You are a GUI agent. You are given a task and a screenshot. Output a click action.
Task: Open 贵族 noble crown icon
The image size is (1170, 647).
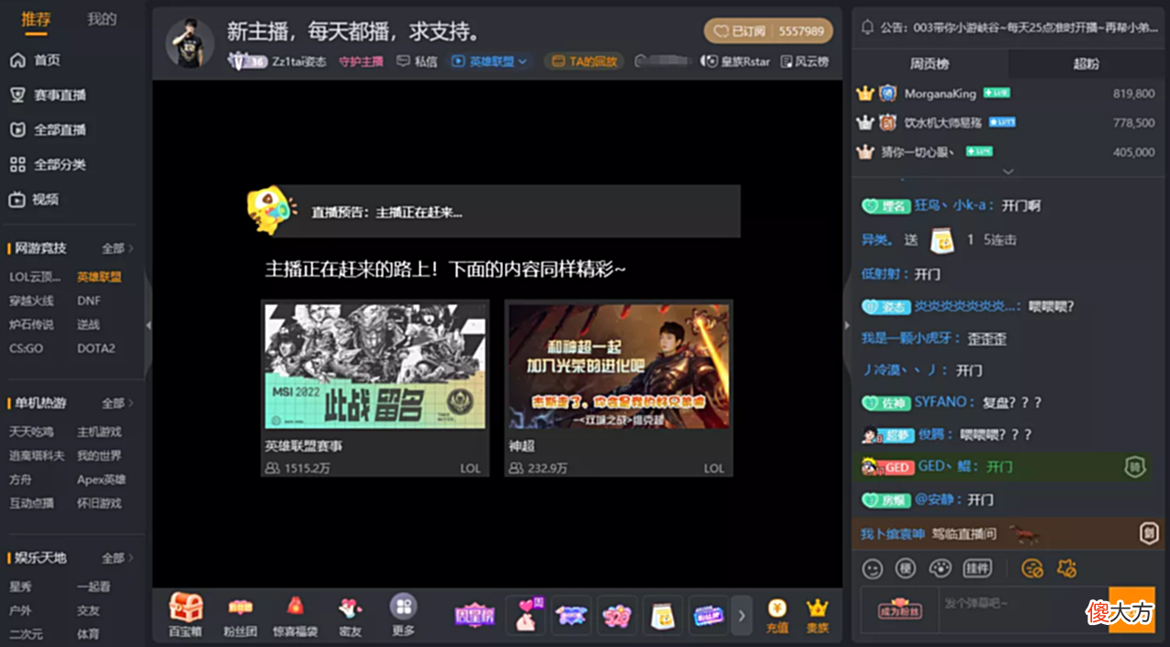coord(817,616)
